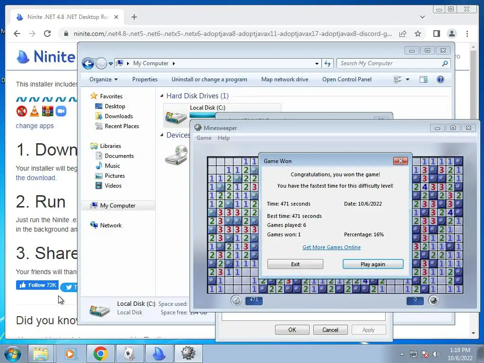Click the Chrome address bar URL

pos(233,34)
